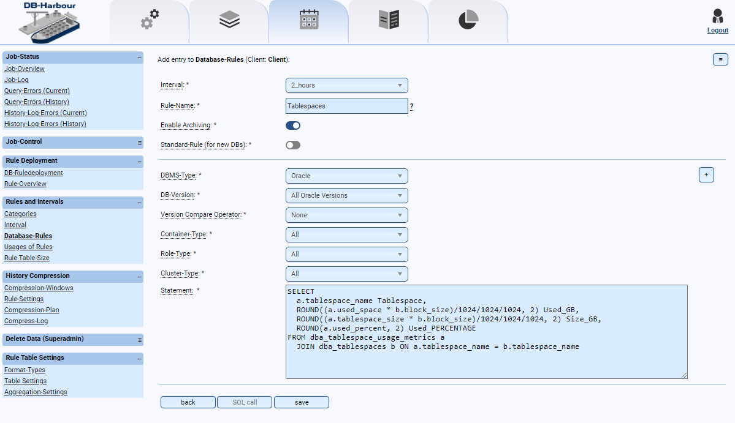Viewport: 735px width, 423px height.
Task: Click the save button
Action: [301, 402]
